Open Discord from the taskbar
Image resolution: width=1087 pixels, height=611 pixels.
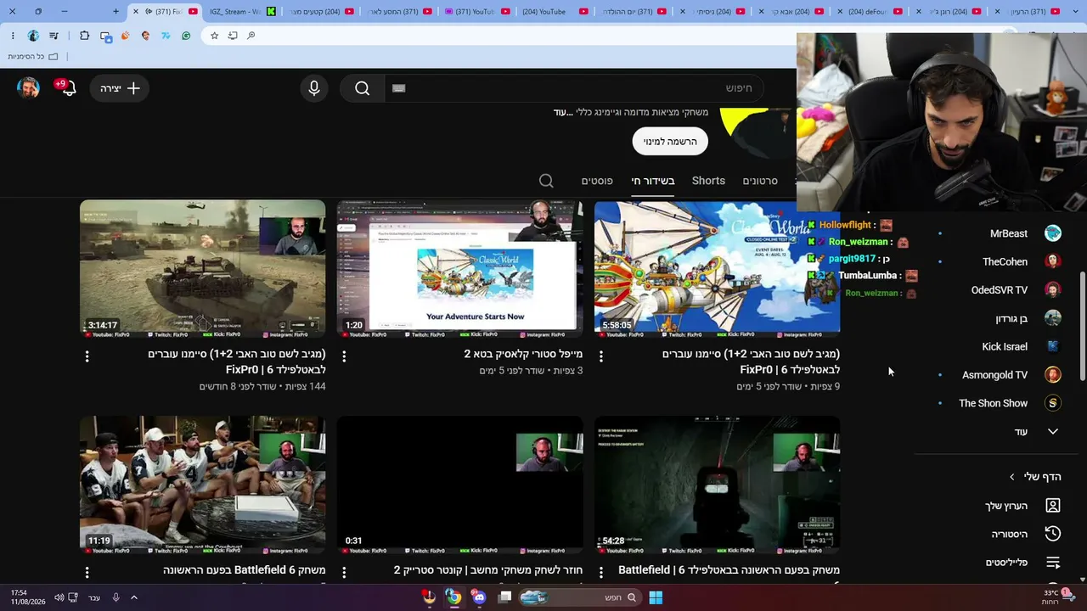pyautogui.click(x=479, y=597)
